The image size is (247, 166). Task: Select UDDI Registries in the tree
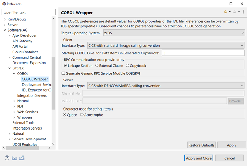(x=25, y=145)
